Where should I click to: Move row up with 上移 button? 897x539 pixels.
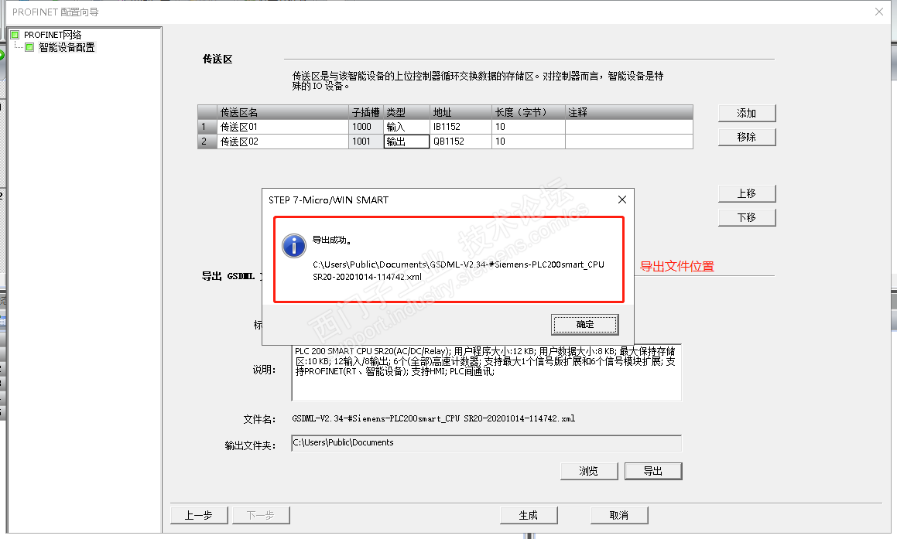coord(747,194)
